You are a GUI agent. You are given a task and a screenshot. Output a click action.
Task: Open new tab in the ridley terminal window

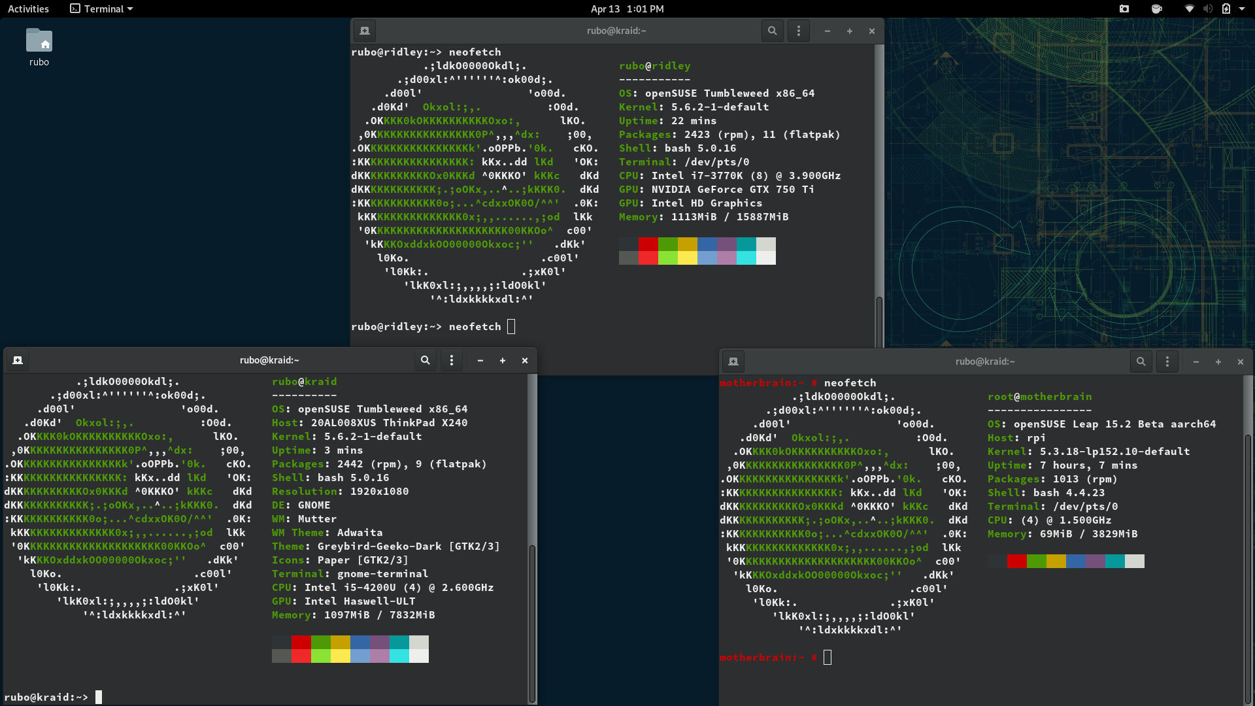(x=365, y=31)
